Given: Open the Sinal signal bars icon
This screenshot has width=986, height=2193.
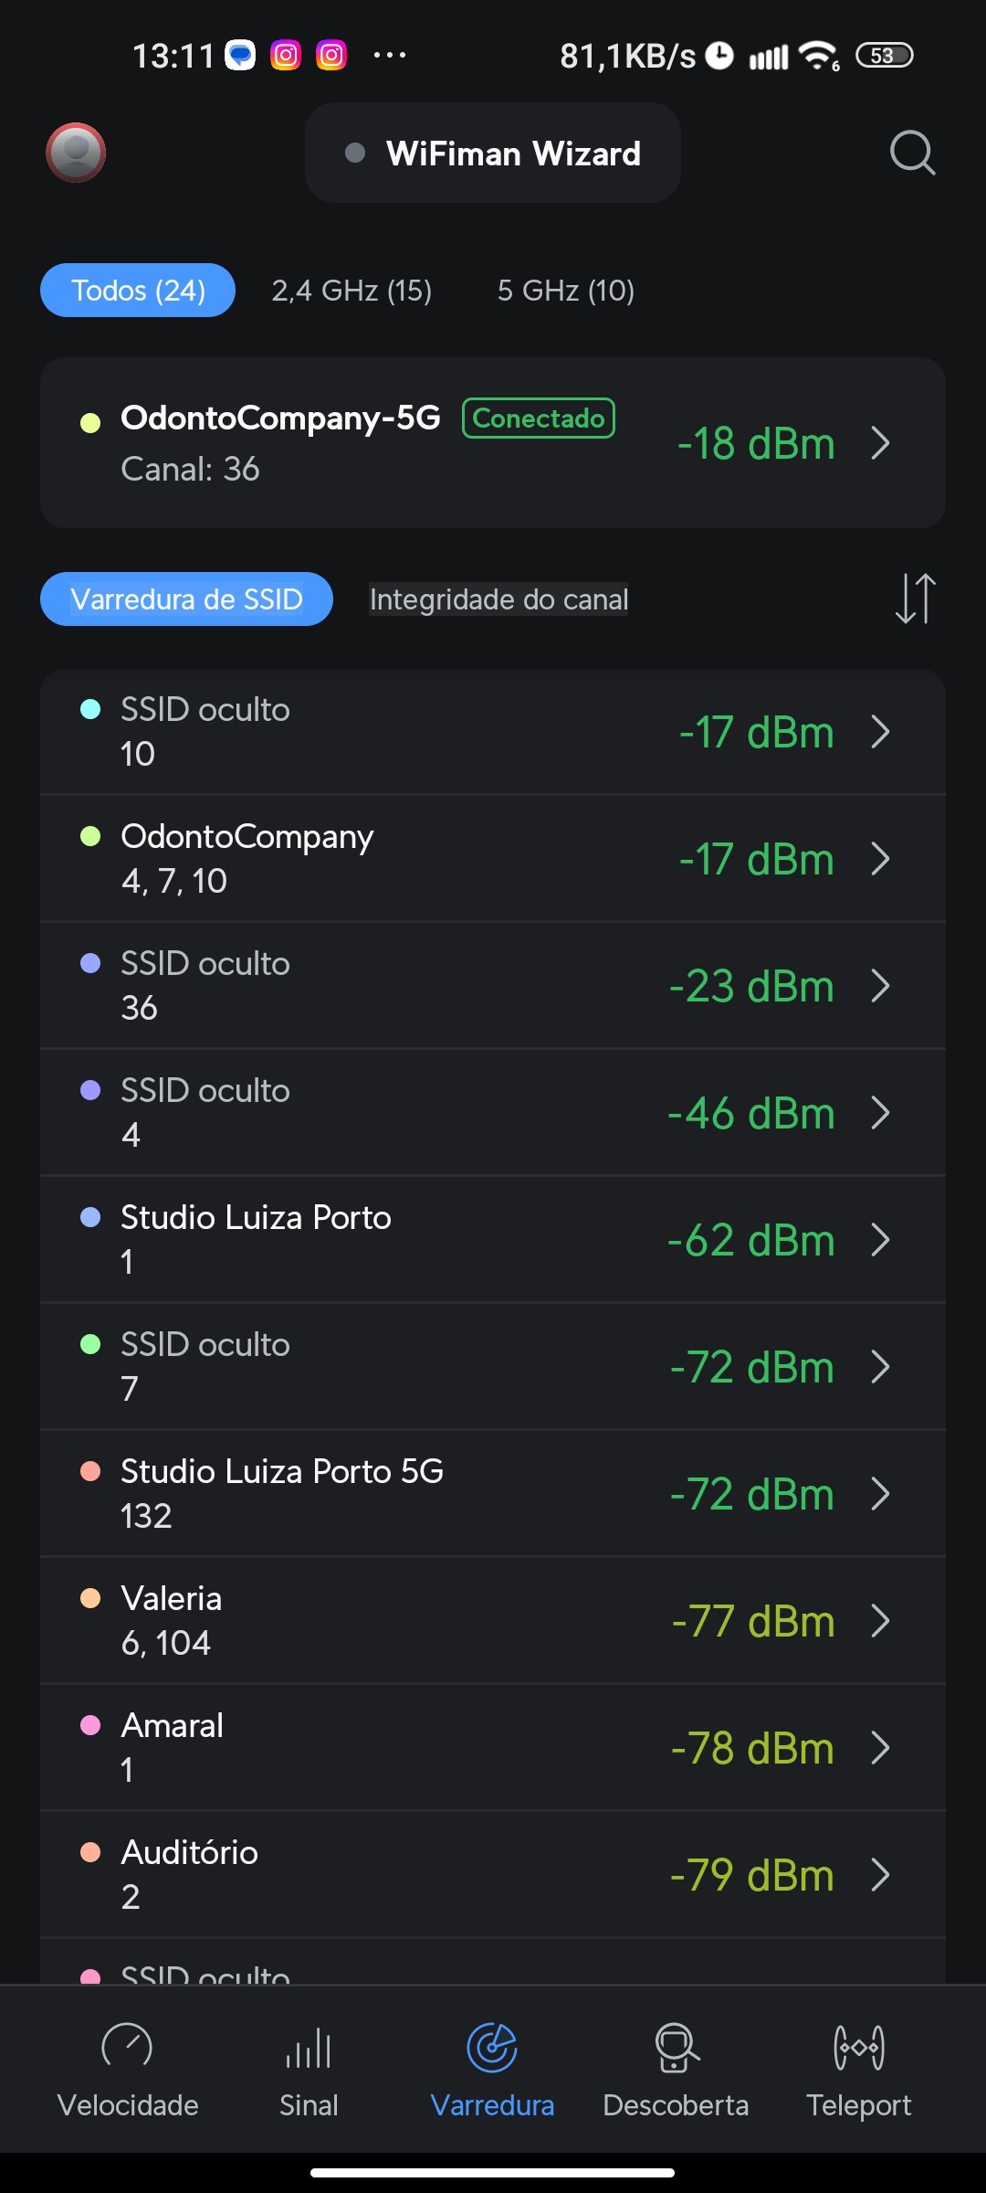Looking at the screenshot, I should [309, 2047].
